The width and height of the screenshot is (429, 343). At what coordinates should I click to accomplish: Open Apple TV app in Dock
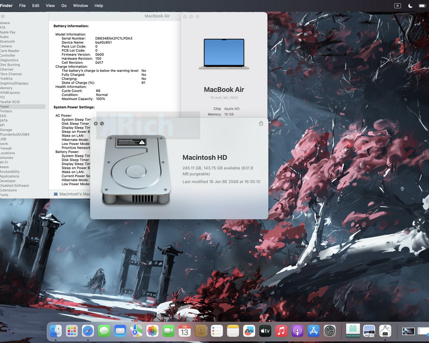[265, 331]
